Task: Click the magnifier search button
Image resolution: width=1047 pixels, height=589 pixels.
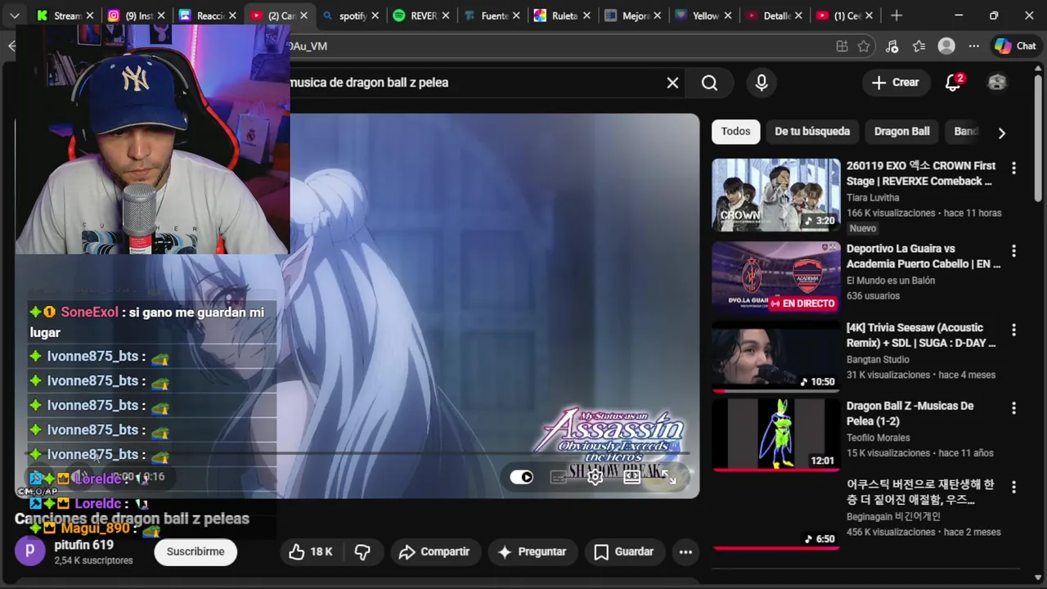Action: (709, 83)
